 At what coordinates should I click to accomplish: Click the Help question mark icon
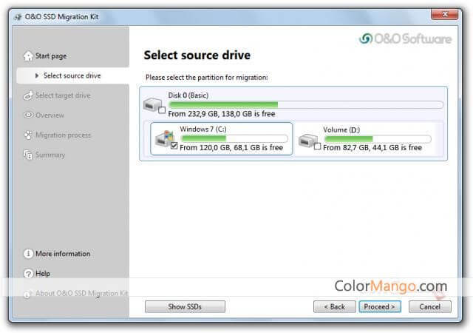(28, 274)
